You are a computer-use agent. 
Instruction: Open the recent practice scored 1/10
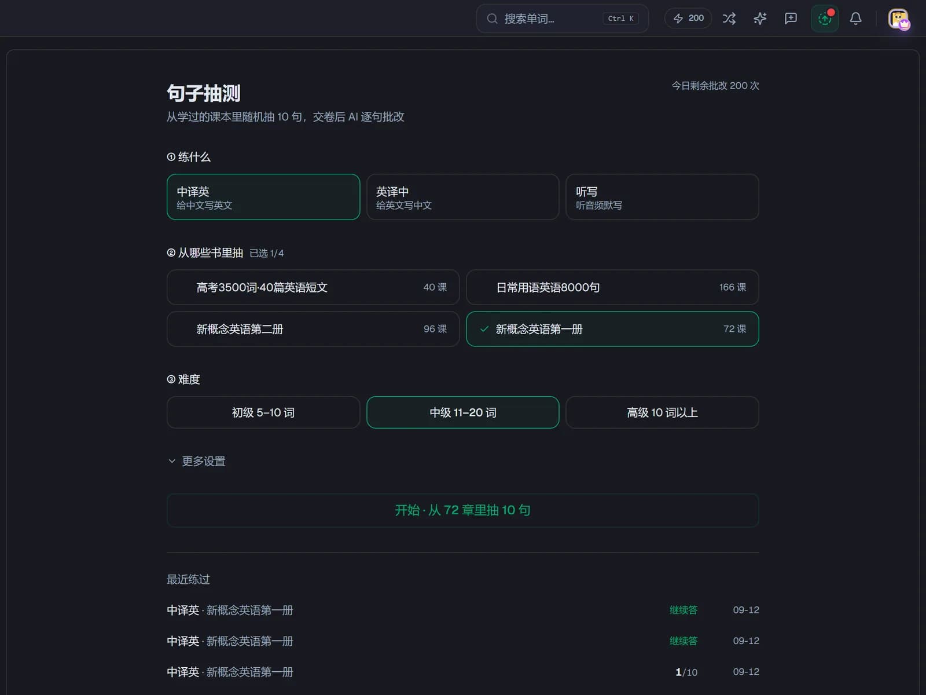463,672
